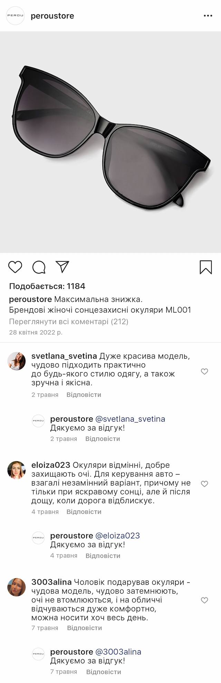The image size is (221, 683).
Task: Open 3003alina's avatar
Action: (17, 587)
